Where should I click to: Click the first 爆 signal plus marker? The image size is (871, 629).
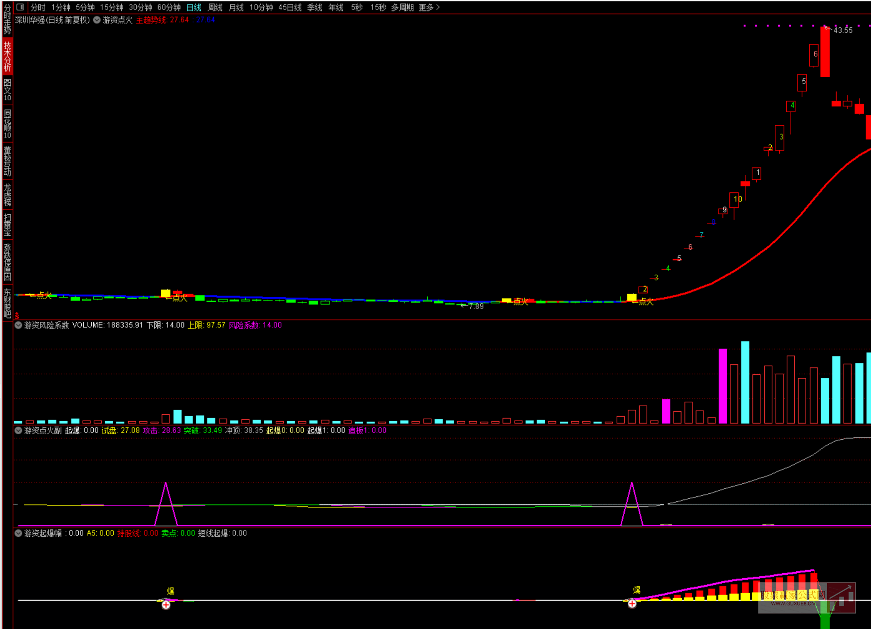[x=166, y=605]
